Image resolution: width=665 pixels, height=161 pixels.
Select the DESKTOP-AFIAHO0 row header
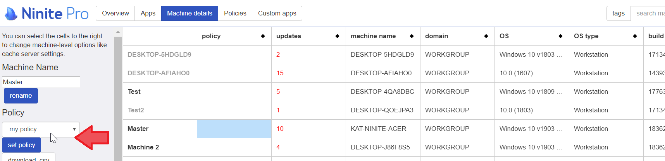click(160, 73)
